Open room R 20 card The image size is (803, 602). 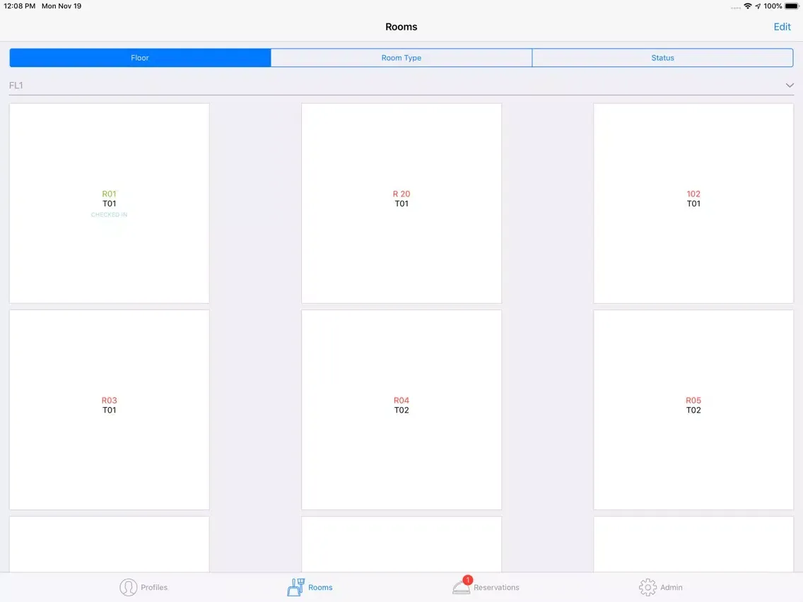point(401,203)
